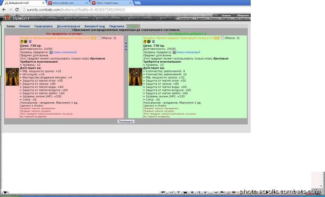Click green round icon in green panel
The width and height of the screenshot is (325, 197).
148,42
